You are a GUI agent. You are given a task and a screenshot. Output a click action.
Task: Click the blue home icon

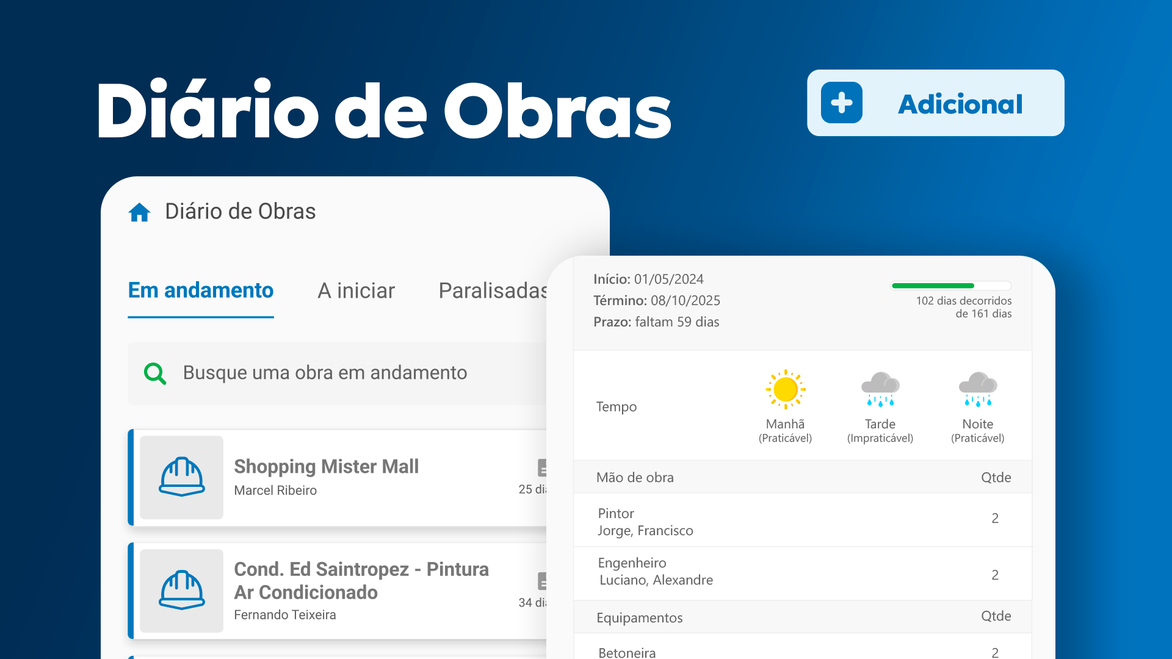[x=139, y=212]
